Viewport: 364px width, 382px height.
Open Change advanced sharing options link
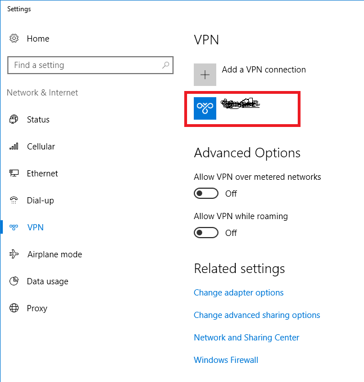click(x=257, y=315)
